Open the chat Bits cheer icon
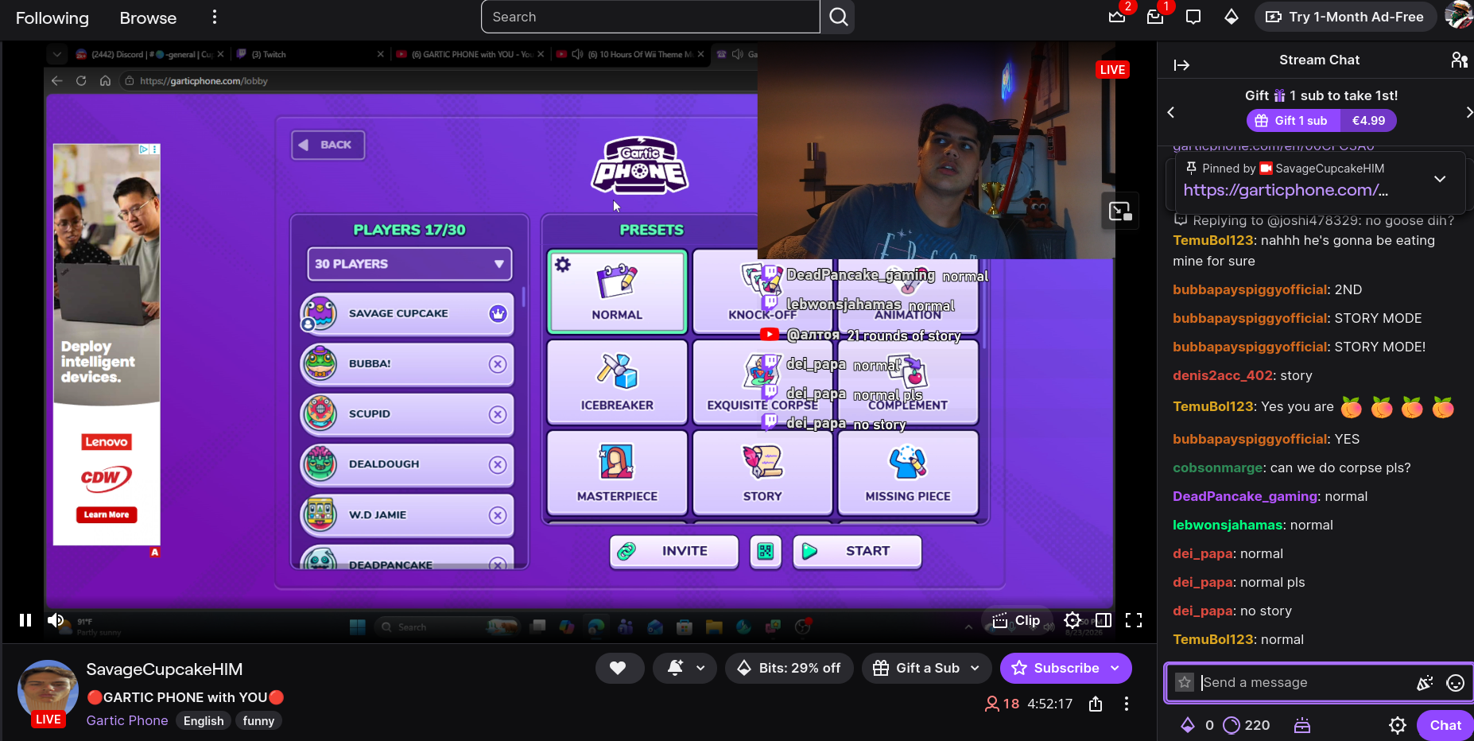 point(1425,682)
